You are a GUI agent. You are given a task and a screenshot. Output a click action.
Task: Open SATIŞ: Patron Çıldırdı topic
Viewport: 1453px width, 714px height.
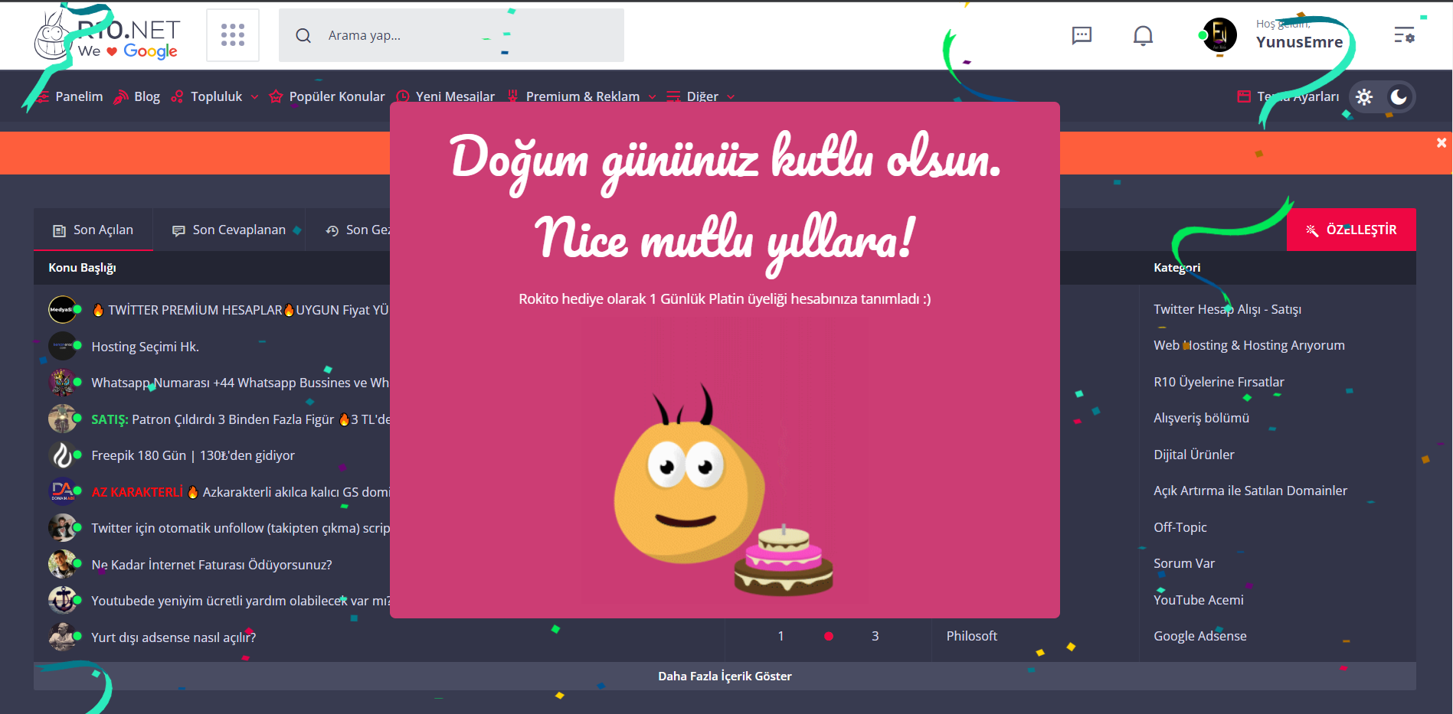241,419
